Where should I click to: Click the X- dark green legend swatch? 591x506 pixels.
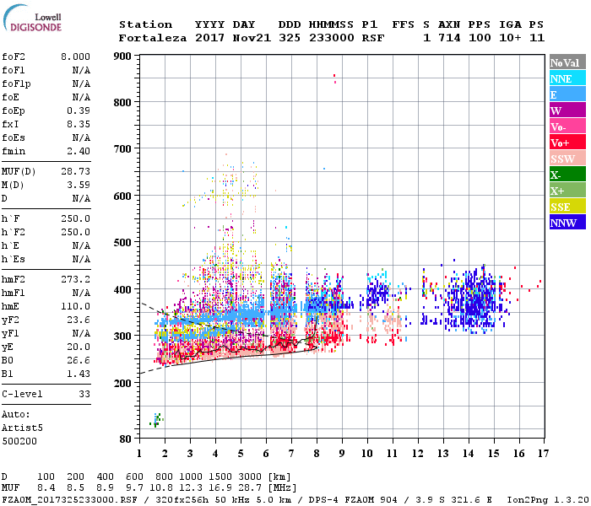click(567, 175)
